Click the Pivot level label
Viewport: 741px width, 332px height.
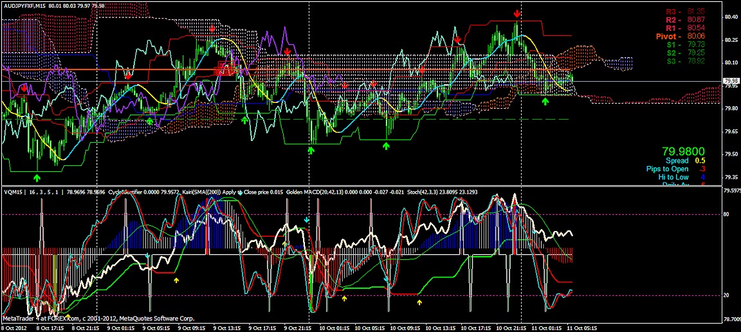[x=681, y=37]
